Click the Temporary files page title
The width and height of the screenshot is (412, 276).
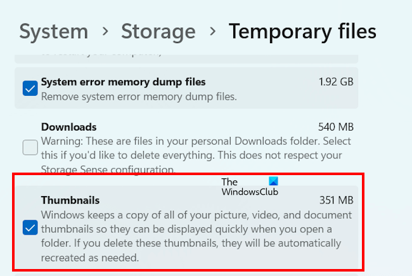302,31
